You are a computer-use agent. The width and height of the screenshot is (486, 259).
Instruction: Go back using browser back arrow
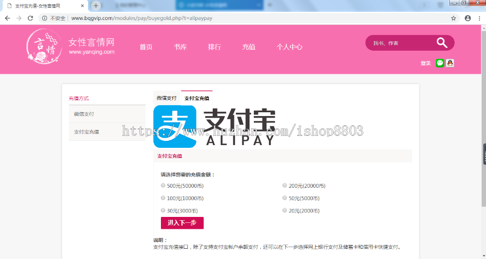tap(8, 18)
